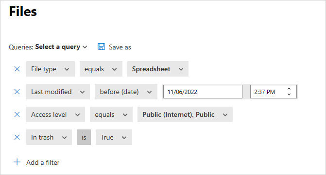Increase time with the up stepper arrow
Viewport: 326px width, 175px height.
coord(289,89)
